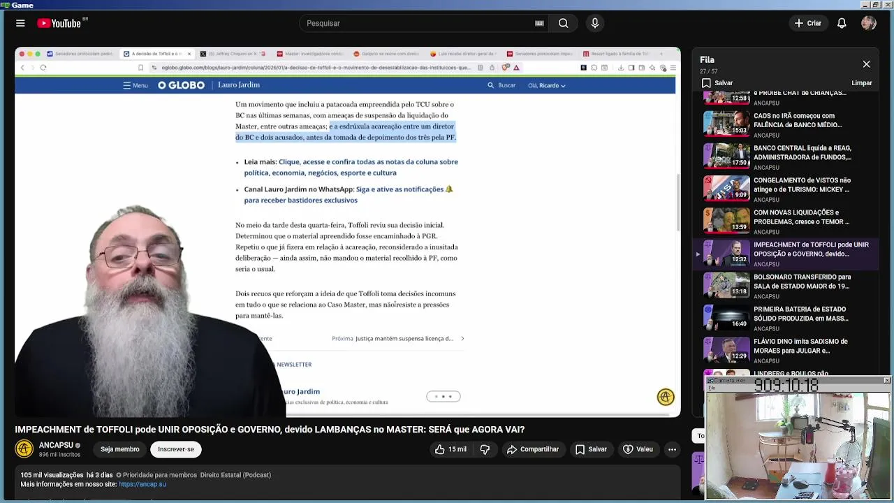The width and height of the screenshot is (894, 503).
Task: Open more actions three-dot menu
Action: (x=672, y=449)
